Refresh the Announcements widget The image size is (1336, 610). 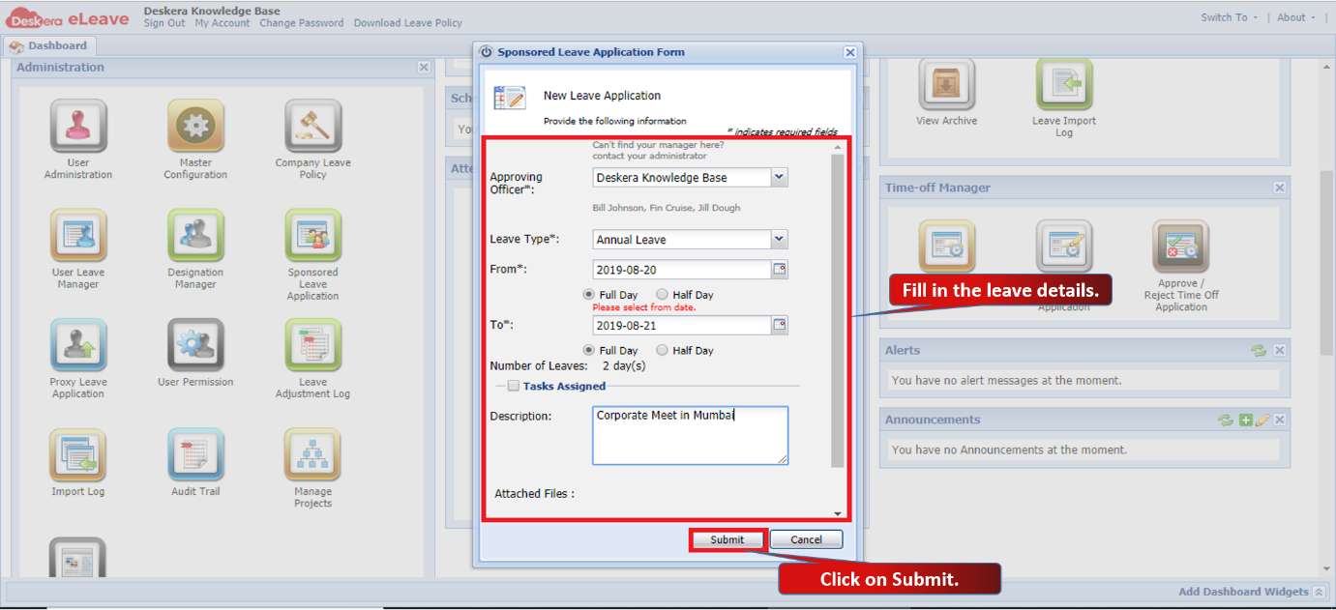[1225, 421]
